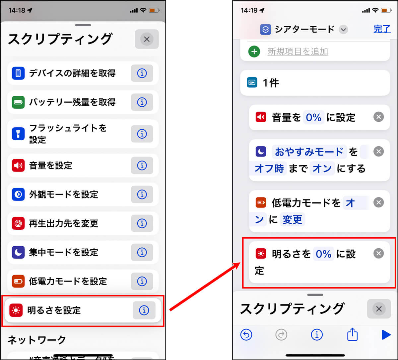Tap 完了 to finish editing shortcut

coord(382,29)
